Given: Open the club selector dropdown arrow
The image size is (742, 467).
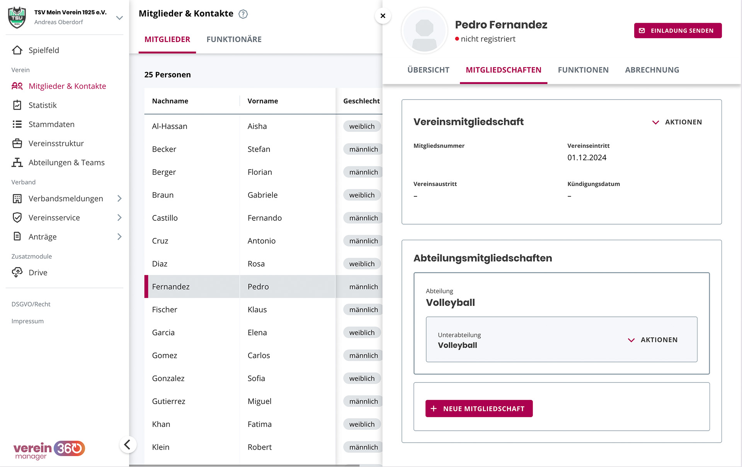Looking at the screenshot, I should coord(119,18).
